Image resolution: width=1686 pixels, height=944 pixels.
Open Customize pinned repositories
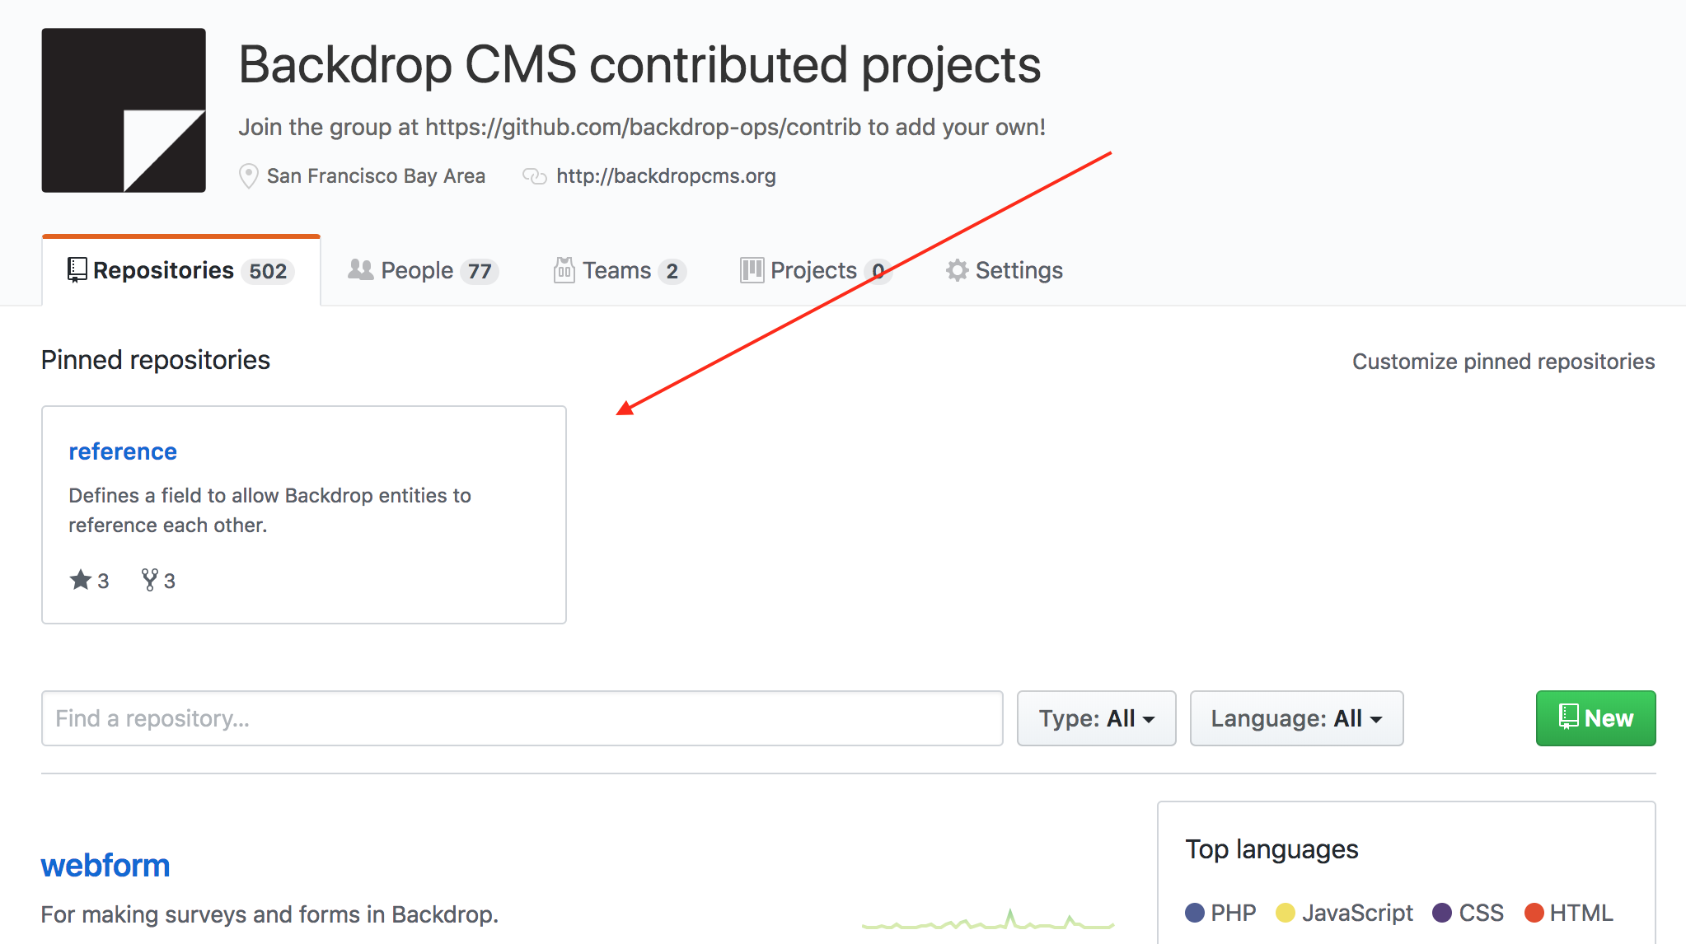pos(1502,361)
